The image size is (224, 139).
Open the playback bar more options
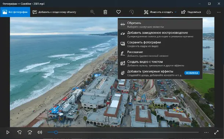(x=206, y=132)
